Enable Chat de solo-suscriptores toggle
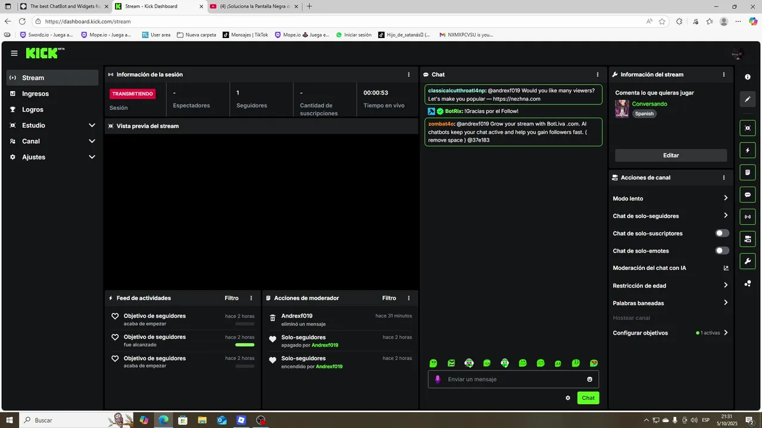 point(722,234)
